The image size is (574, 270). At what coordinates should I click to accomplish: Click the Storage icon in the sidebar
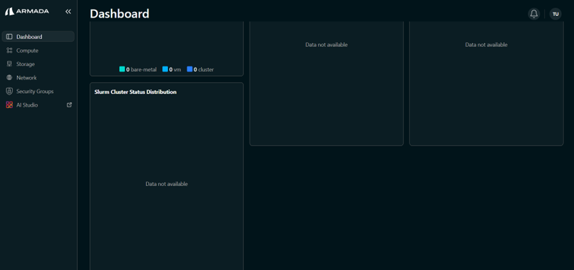pos(10,64)
